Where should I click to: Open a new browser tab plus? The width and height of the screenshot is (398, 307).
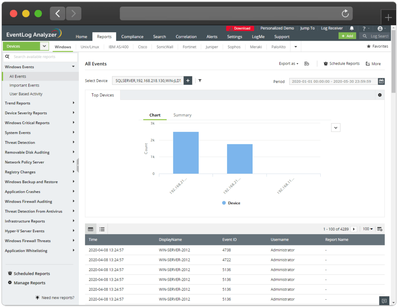[x=388, y=17]
